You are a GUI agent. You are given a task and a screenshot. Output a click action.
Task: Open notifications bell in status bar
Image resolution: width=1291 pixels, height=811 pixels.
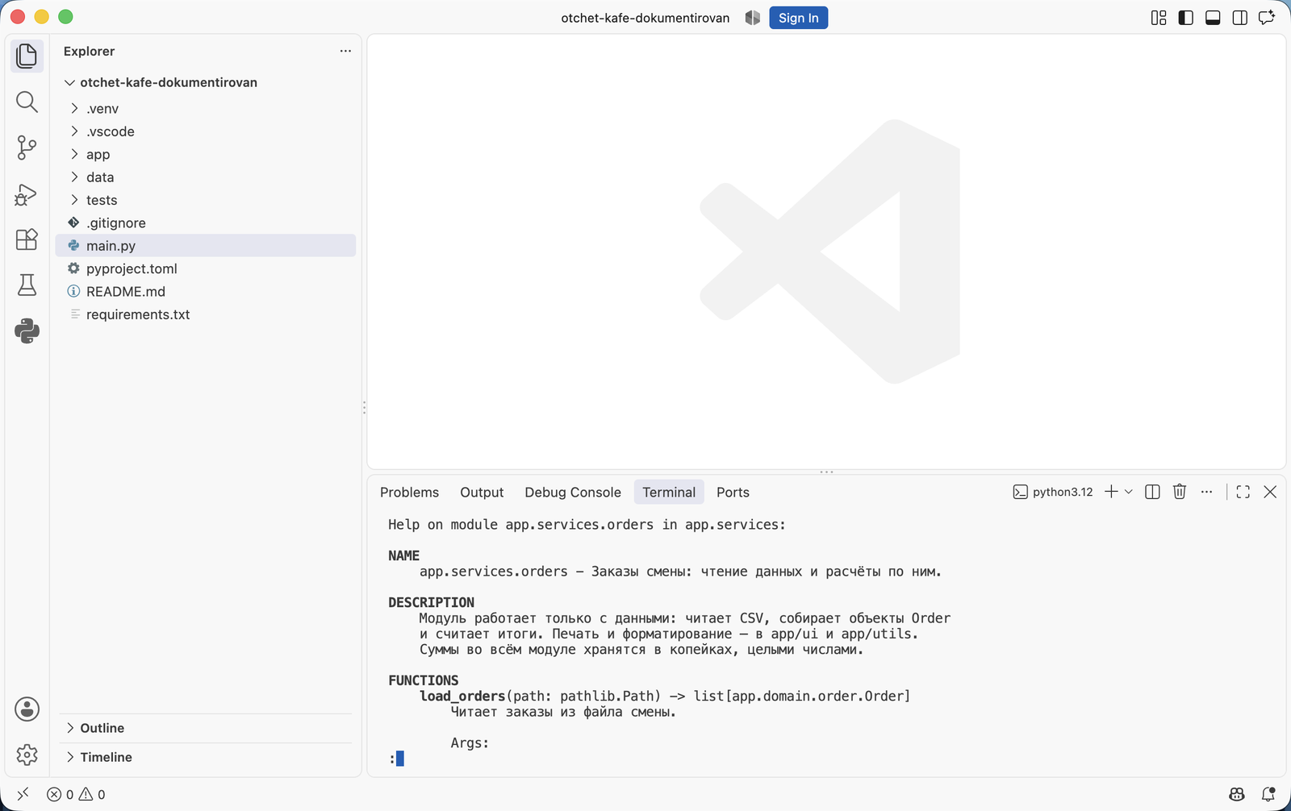[1268, 794]
